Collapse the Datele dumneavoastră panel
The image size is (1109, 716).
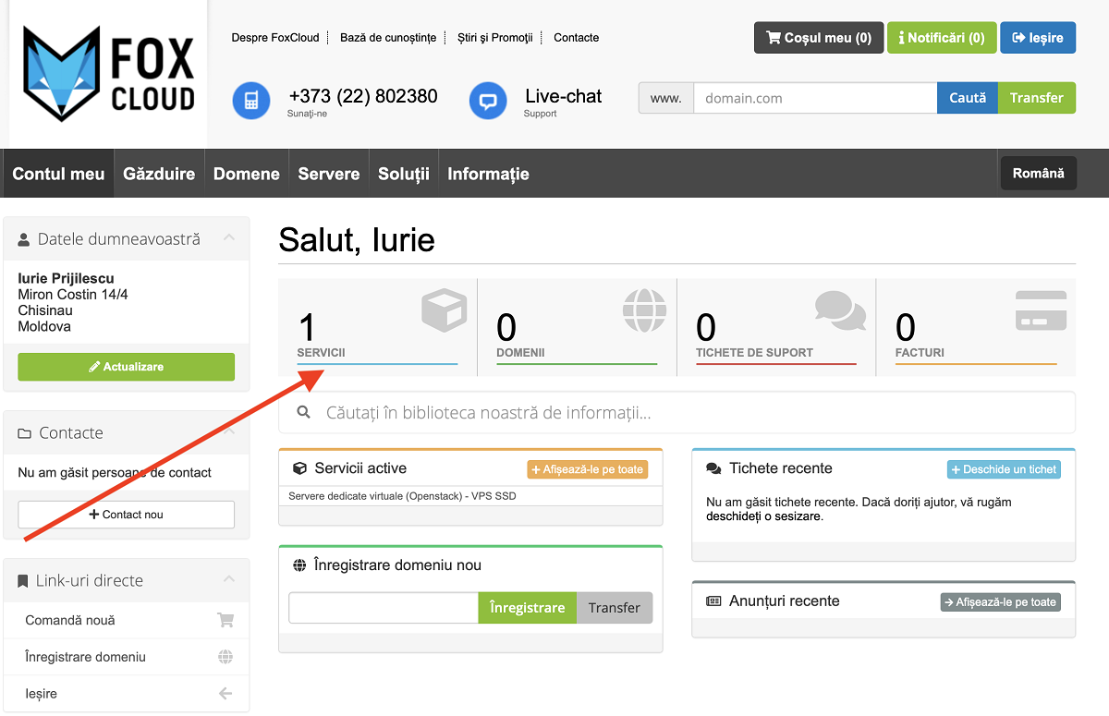(229, 239)
